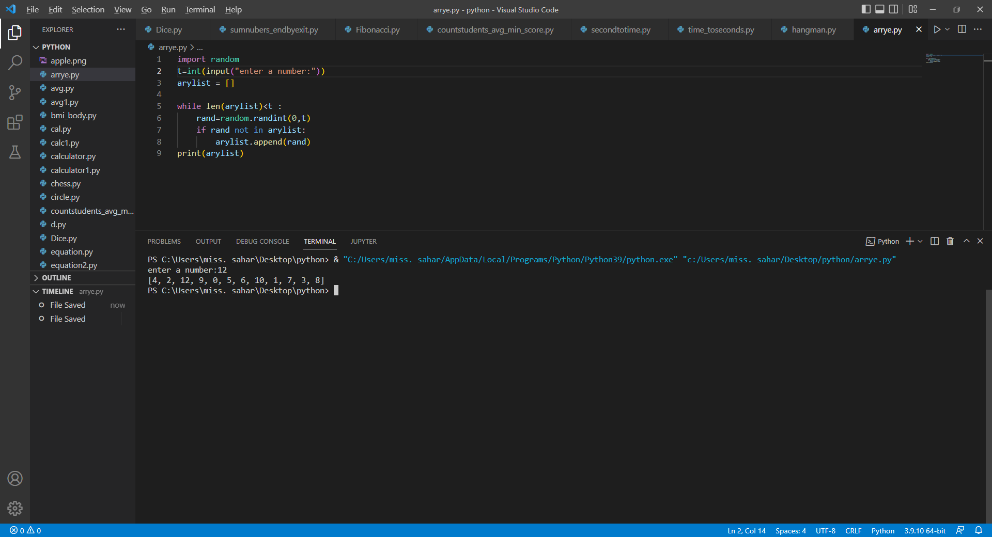Open the Source Control view icon
Image resolution: width=992 pixels, height=537 pixels.
(x=15, y=92)
